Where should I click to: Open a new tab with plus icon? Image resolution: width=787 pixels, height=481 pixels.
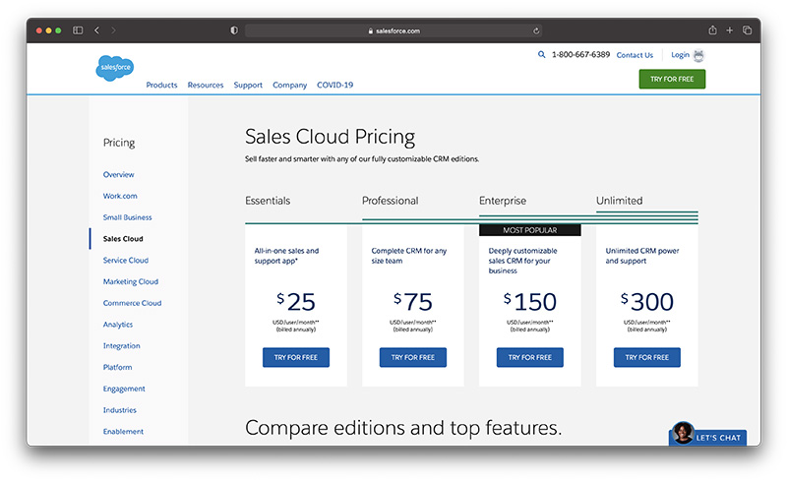(x=730, y=30)
